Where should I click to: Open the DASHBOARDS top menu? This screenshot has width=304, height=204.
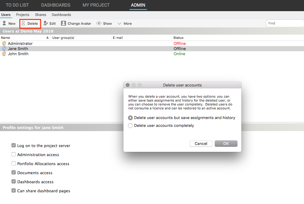pos(56,5)
